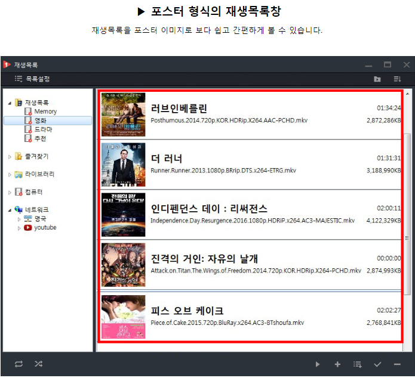Select 컴퓨터 computer item

[34, 192]
